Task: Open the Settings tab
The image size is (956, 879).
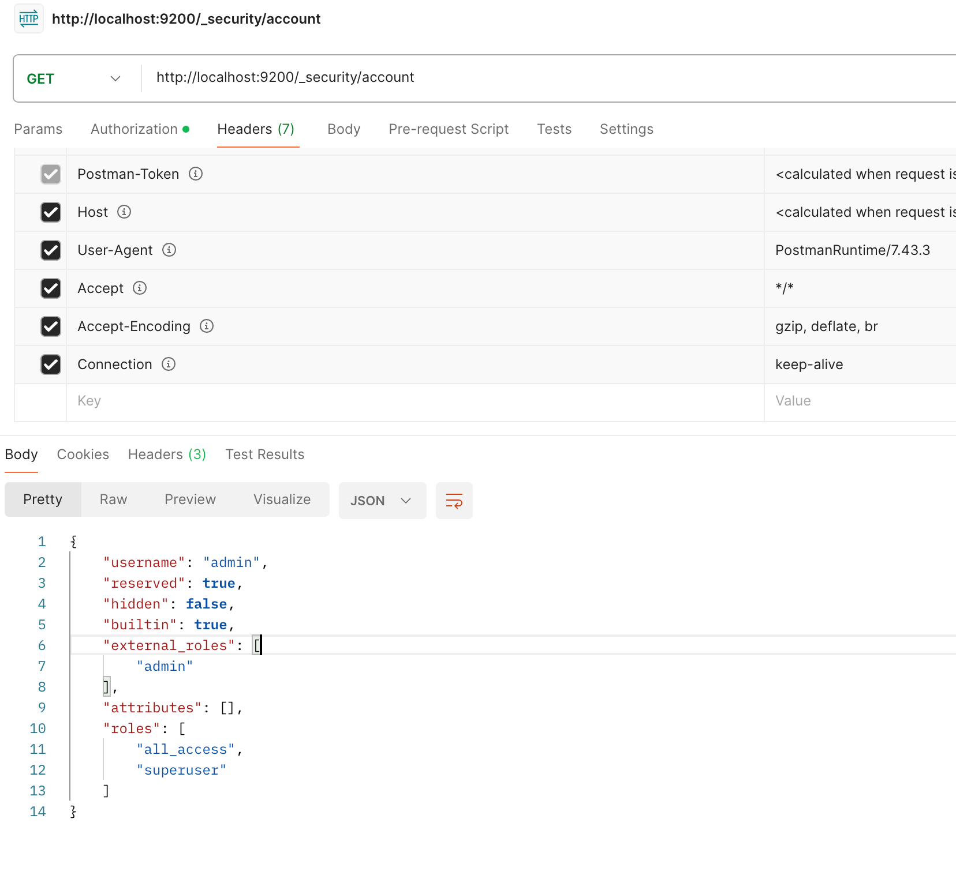Action: [x=626, y=129]
